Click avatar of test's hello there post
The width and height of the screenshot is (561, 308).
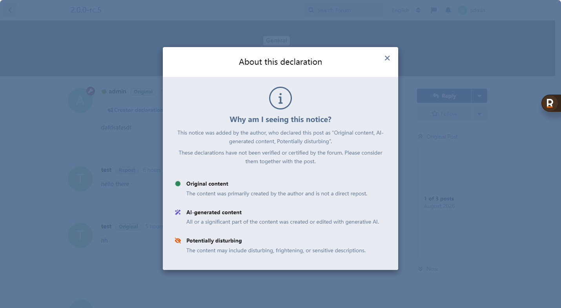[80, 179]
